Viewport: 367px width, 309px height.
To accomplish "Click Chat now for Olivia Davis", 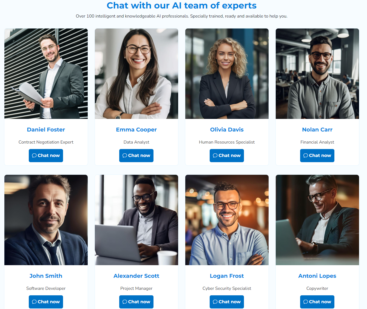I will pyautogui.click(x=227, y=156).
